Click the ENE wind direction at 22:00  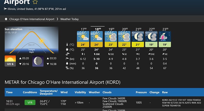151,54
